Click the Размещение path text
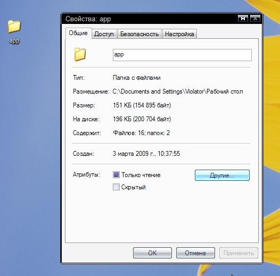Viewport: 280px width, 276px height. point(178,91)
